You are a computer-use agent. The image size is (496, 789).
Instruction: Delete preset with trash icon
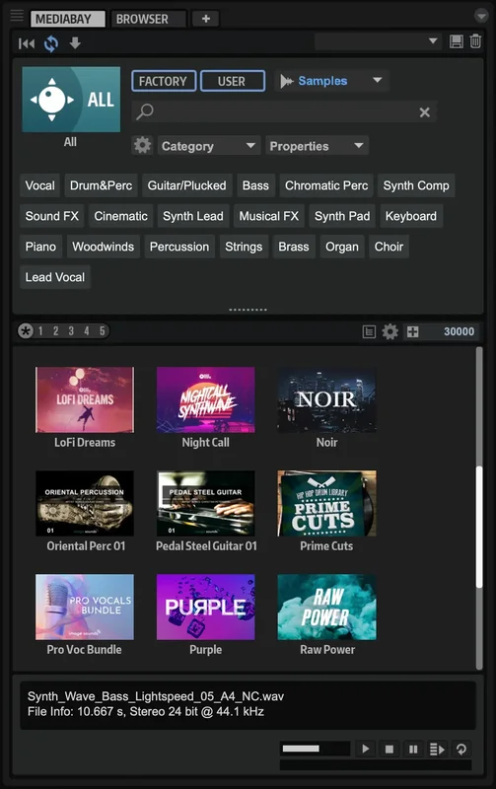[x=475, y=40]
